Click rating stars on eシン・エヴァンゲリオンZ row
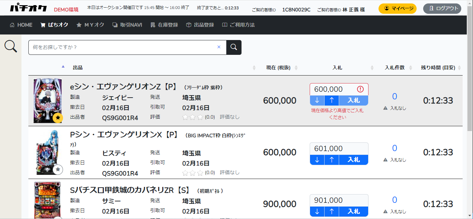This screenshot has width=473, height=219. click(193, 117)
